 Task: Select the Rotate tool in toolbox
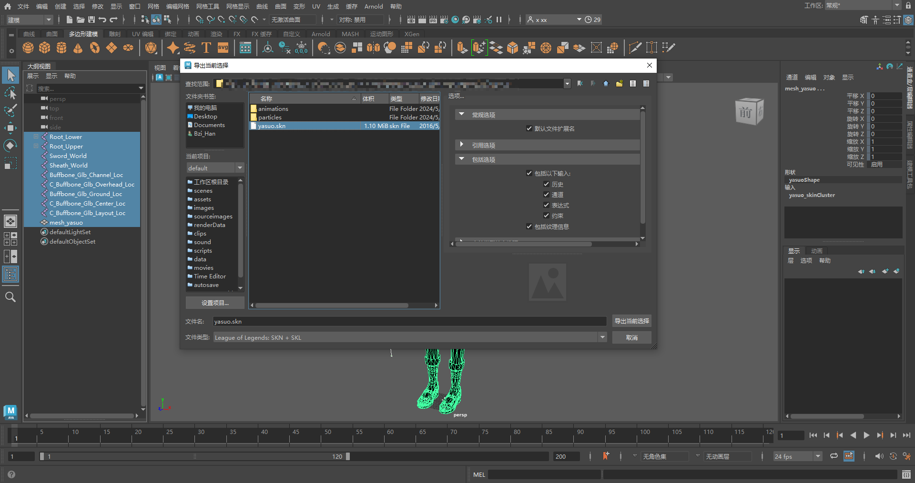coord(10,146)
